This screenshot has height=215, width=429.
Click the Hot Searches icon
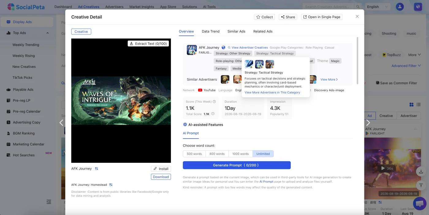8,155
